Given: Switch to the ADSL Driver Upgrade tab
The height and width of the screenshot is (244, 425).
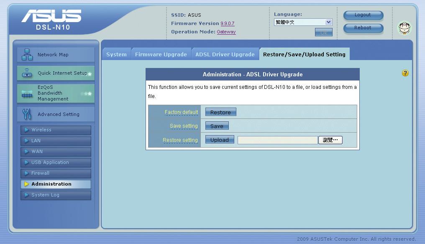Looking at the screenshot, I should (x=225, y=54).
